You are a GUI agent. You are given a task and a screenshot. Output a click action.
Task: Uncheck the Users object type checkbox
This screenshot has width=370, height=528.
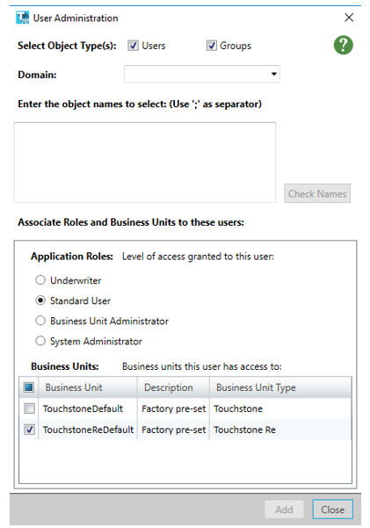pos(133,46)
